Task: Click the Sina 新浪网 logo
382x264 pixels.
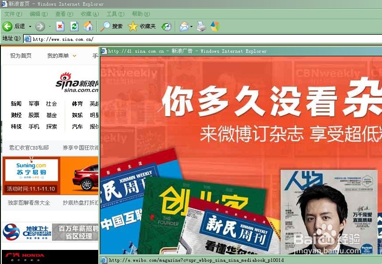Action: (77, 83)
